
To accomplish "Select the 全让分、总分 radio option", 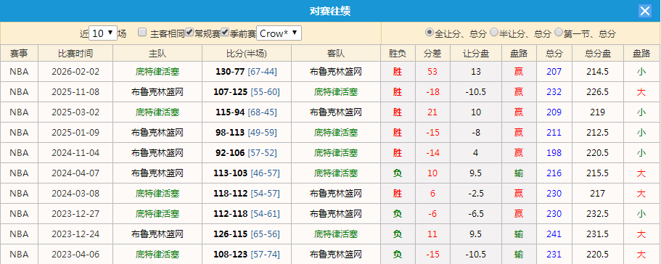I will pos(430,32).
